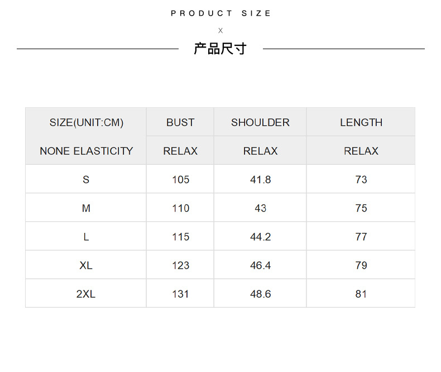The image size is (441, 372).
Task: Select shoulder value 41.8
Action: [x=260, y=179]
